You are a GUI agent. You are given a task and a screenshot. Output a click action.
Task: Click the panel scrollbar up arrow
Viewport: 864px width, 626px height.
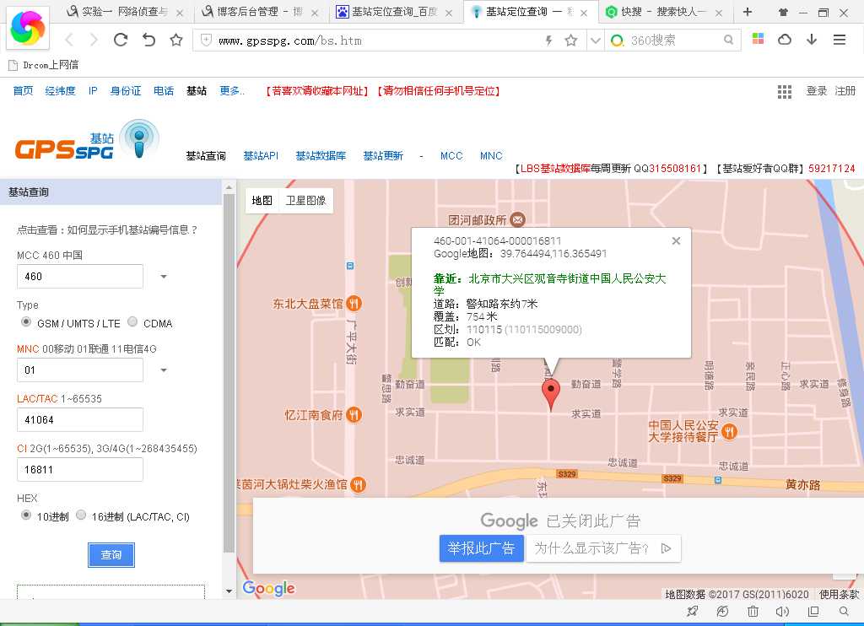pos(229,187)
